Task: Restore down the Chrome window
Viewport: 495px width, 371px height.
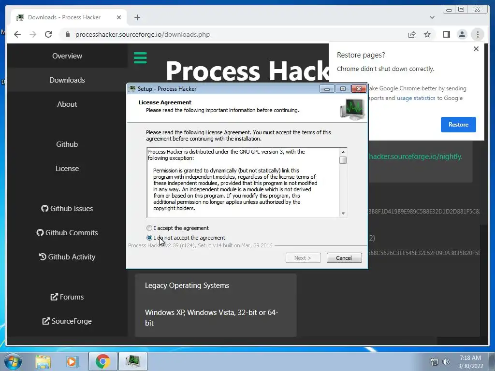Action: (x=461, y=10)
